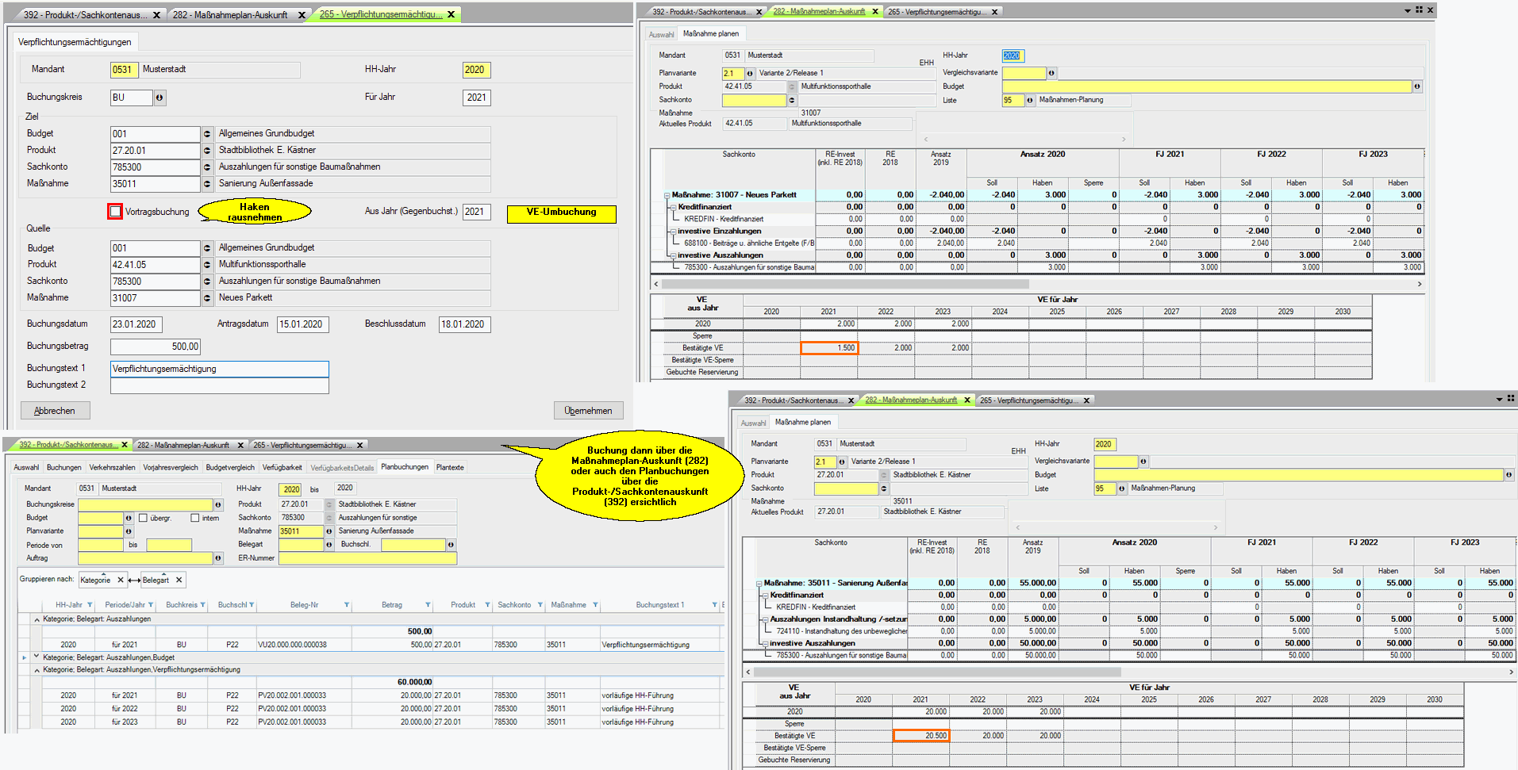Collapse group Kategorie Belegart: Auszahlungen
The width and height of the screenshot is (1518, 770).
pos(37,619)
